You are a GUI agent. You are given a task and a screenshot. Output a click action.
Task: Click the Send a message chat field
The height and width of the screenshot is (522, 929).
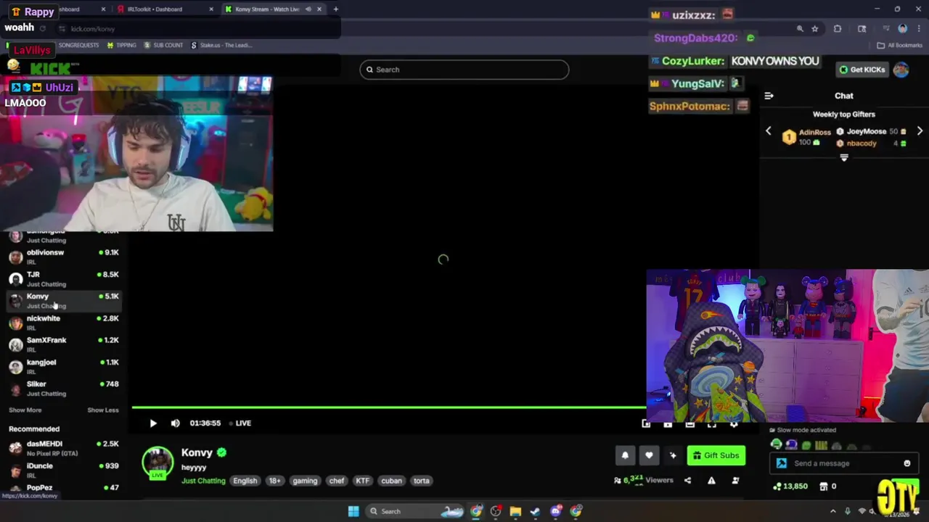[x=843, y=463]
